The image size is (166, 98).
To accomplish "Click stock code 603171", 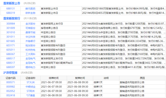I will (x=10, y=46).
